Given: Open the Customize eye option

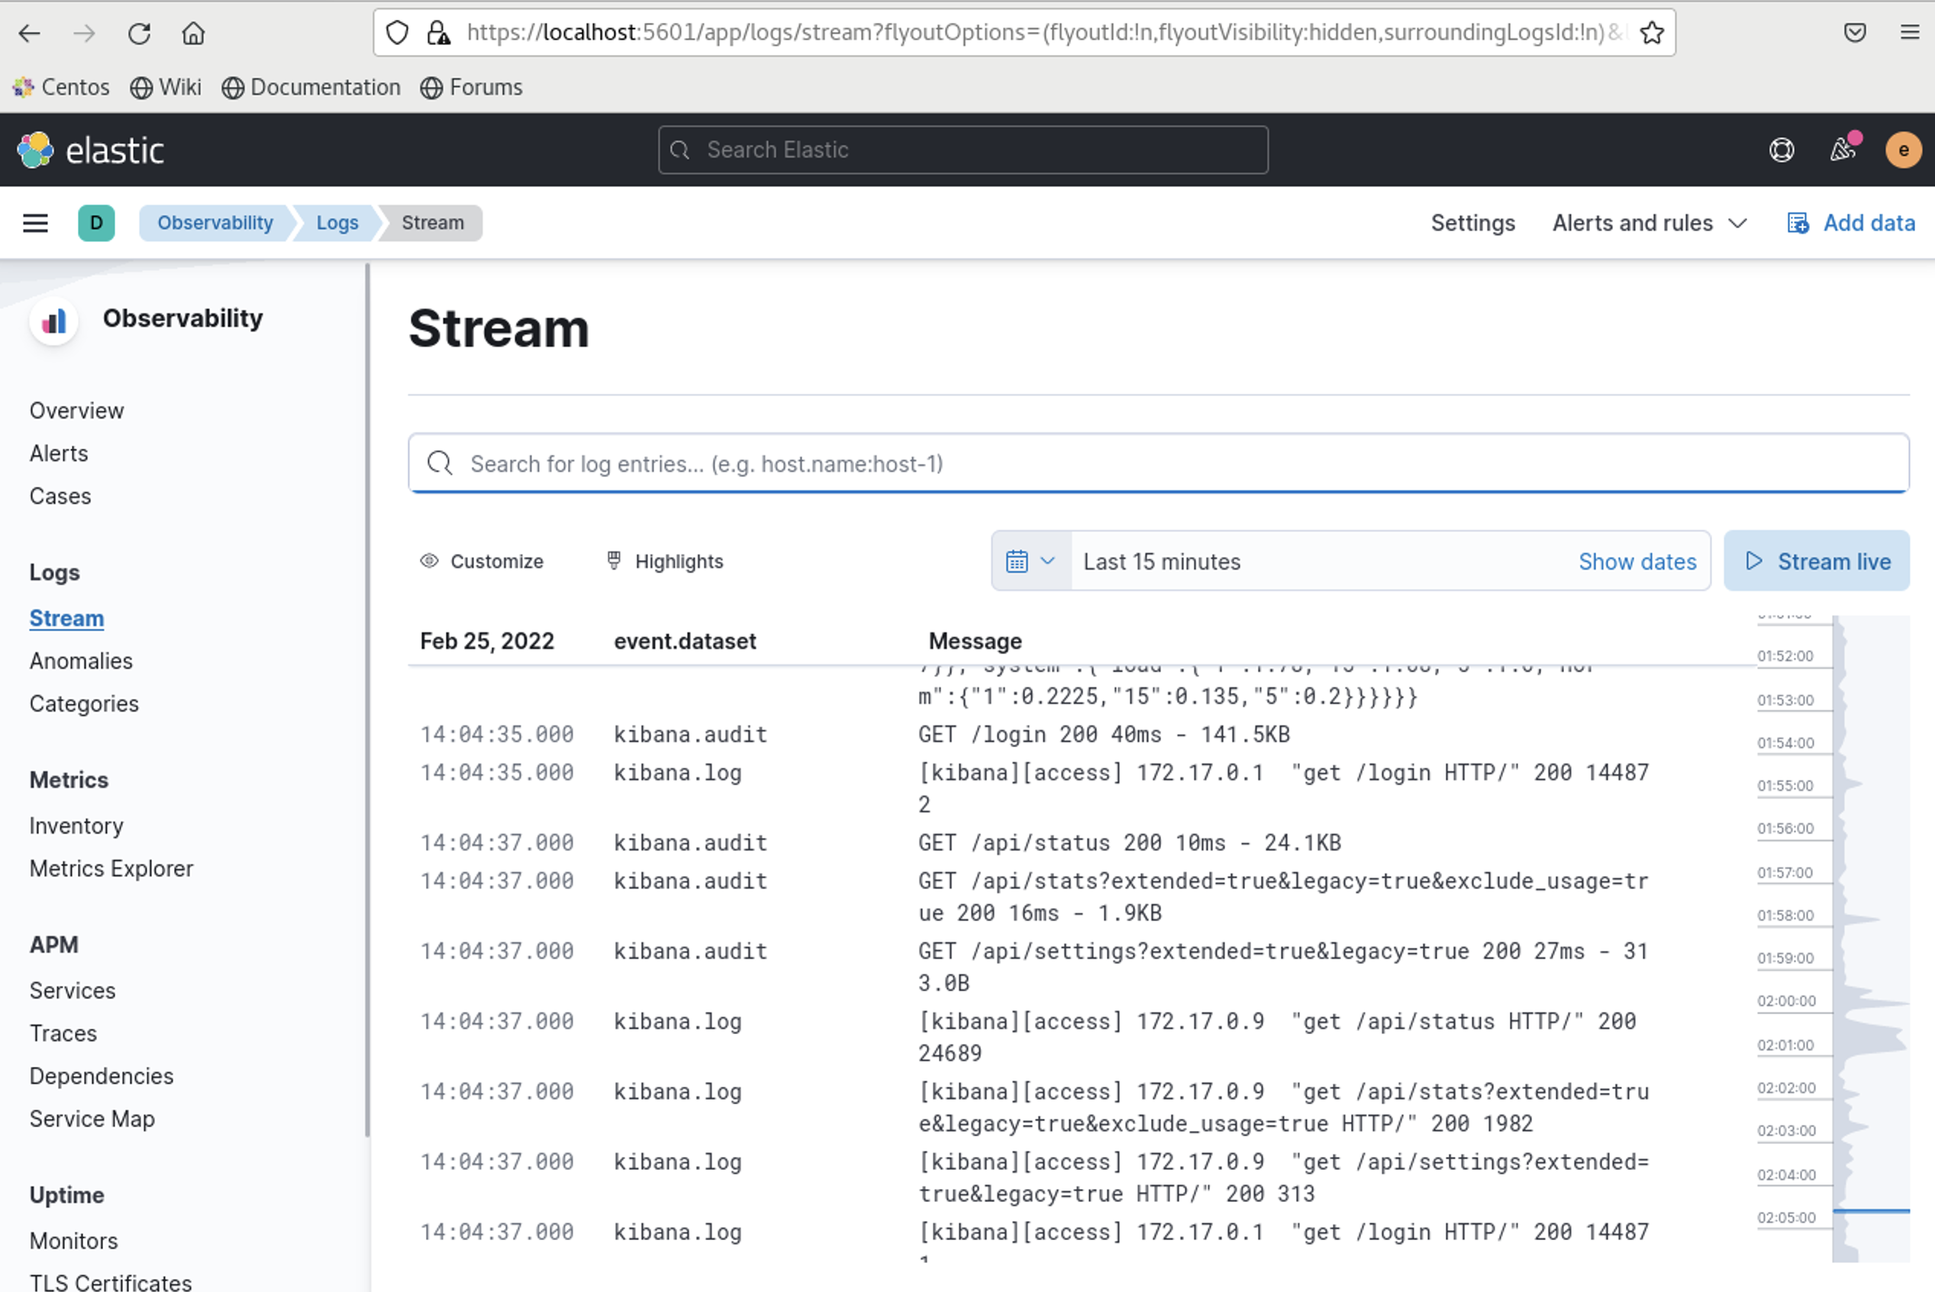Looking at the screenshot, I should [482, 561].
